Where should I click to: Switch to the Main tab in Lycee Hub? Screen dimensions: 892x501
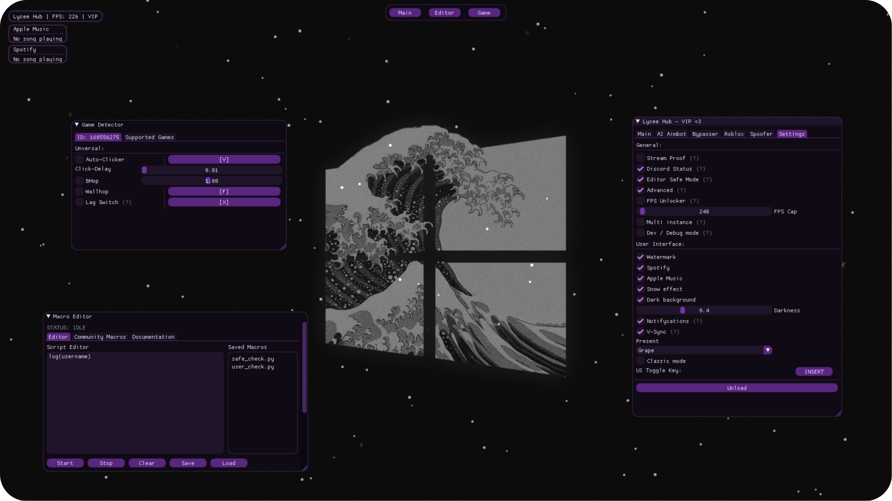(x=644, y=134)
